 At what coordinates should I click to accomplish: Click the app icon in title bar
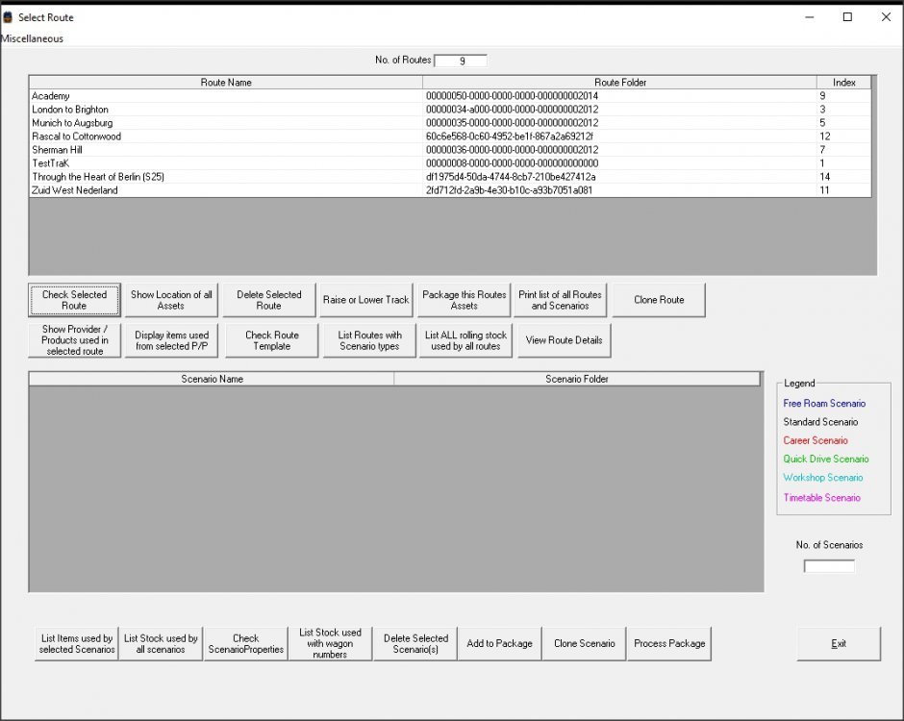coord(8,16)
